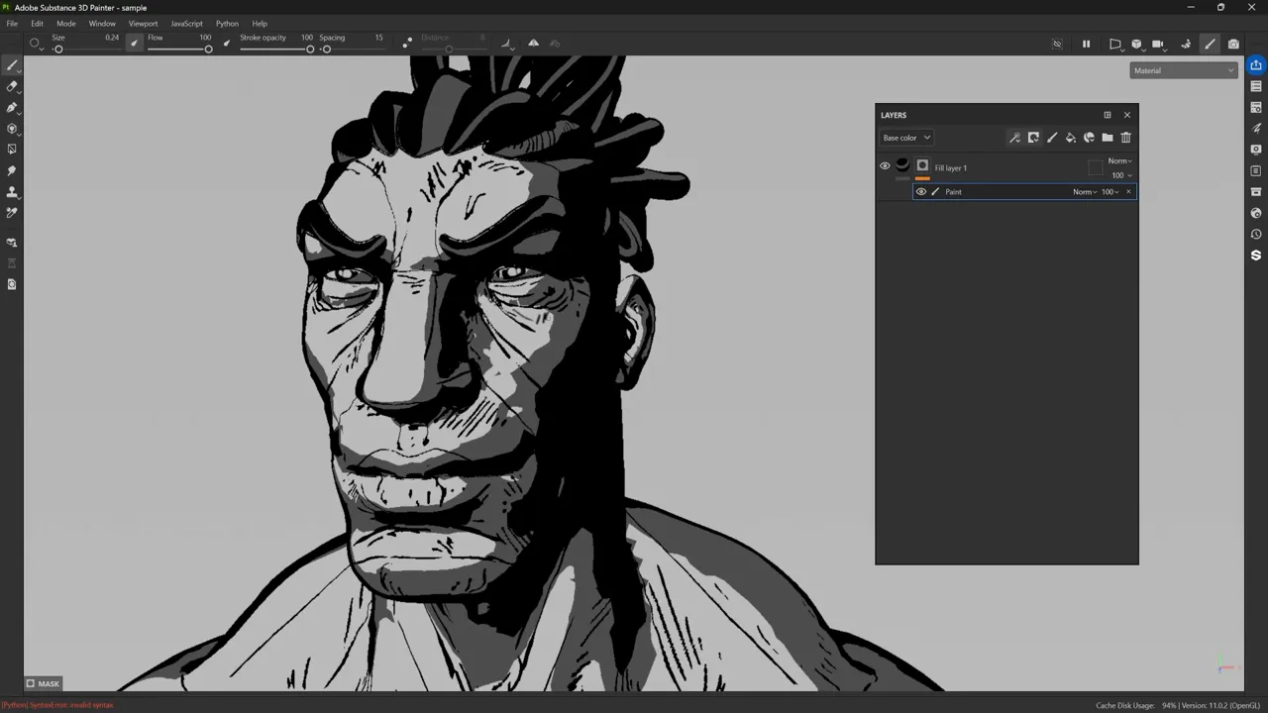Click the delete layer trash icon

(1125, 138)
